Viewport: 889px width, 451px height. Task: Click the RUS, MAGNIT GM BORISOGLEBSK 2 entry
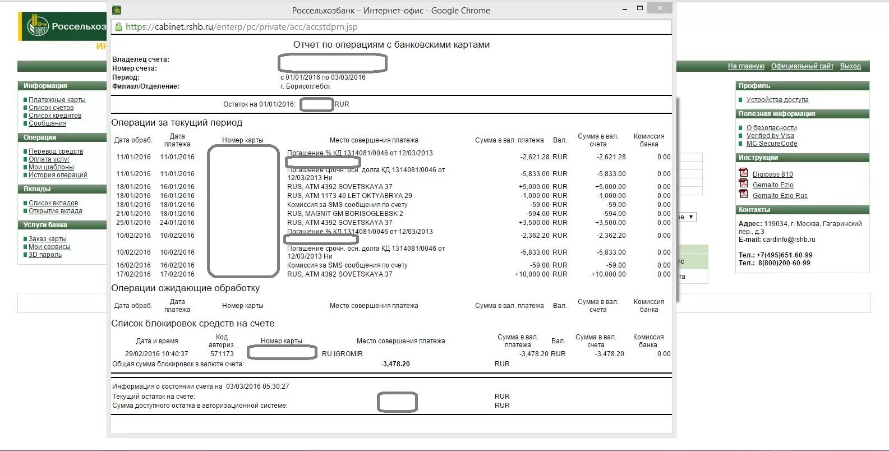[345, 214]
